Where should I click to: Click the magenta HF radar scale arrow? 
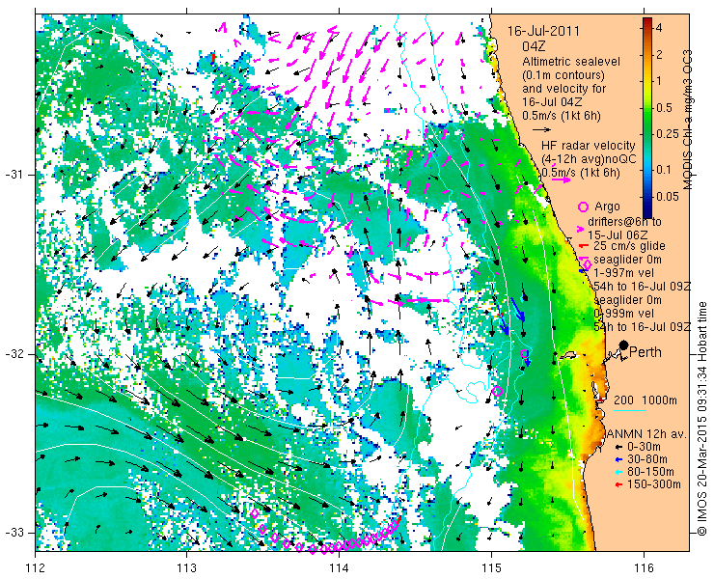(x=561, y=179)
